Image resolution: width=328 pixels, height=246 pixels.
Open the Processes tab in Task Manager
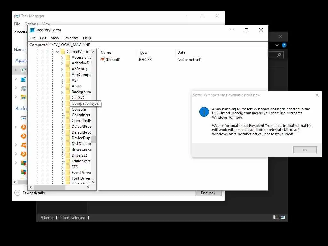(21, 31)
